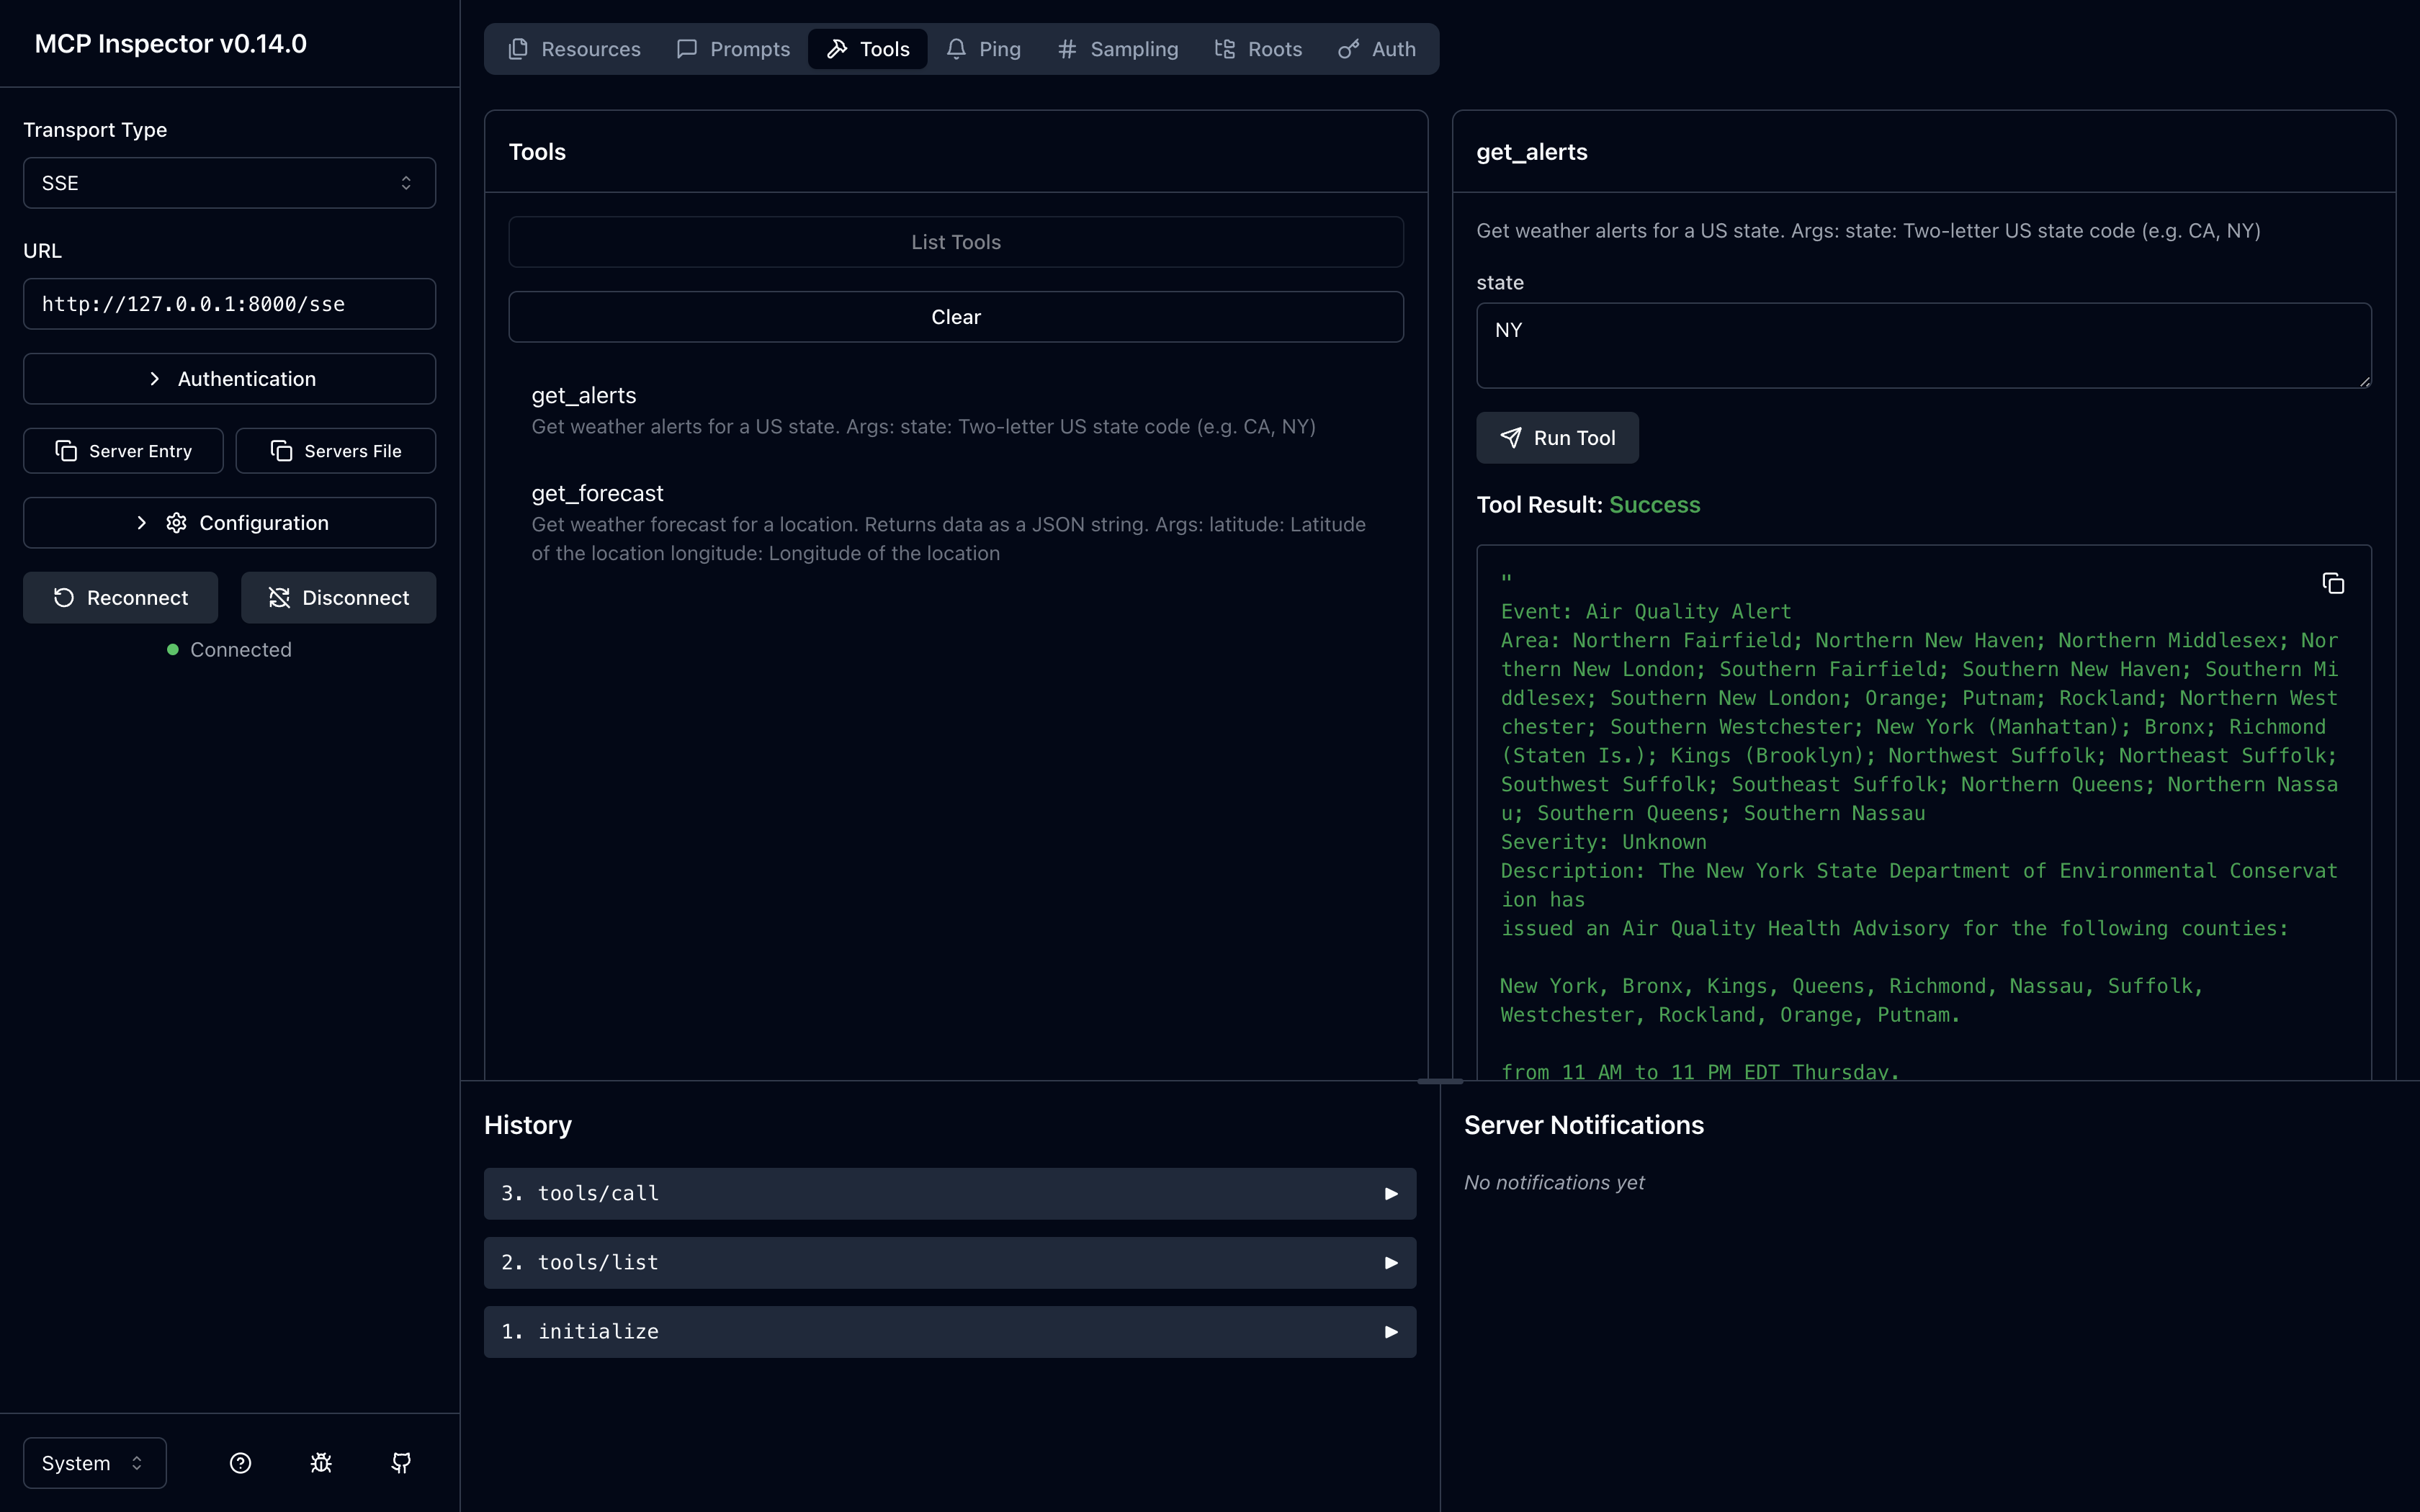
Task: Open the Transport Type SSE dropdown
Action: pos(229,183)
